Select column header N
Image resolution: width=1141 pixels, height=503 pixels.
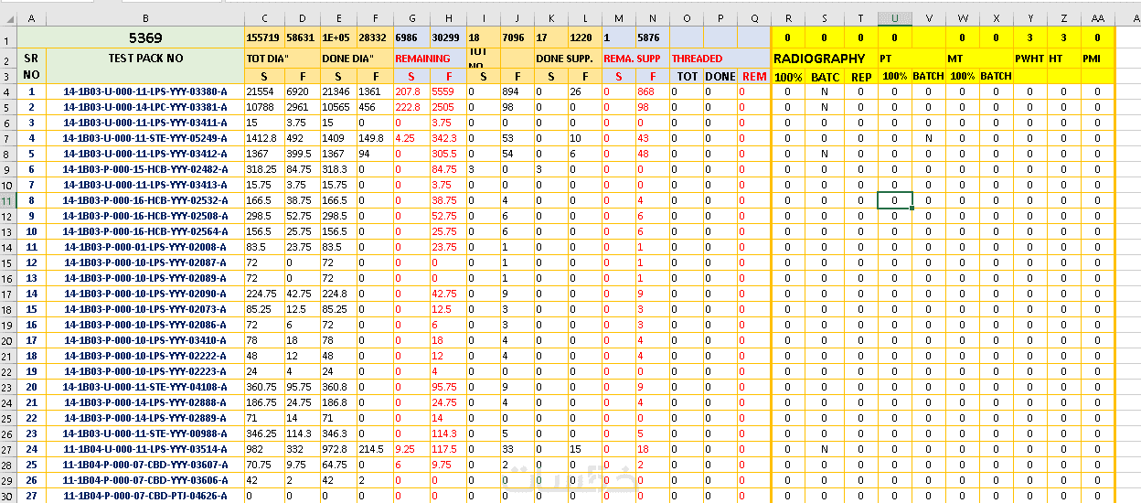(653, 18)
